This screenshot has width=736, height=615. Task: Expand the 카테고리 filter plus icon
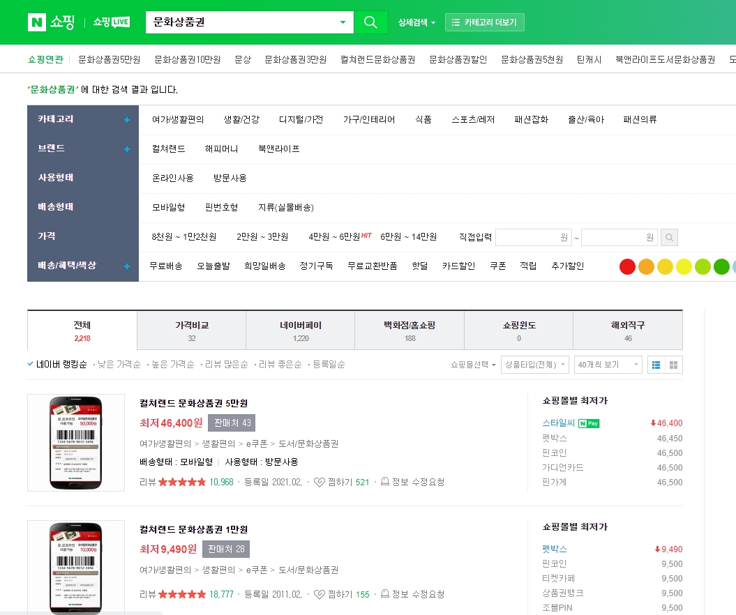coord(127,120)
